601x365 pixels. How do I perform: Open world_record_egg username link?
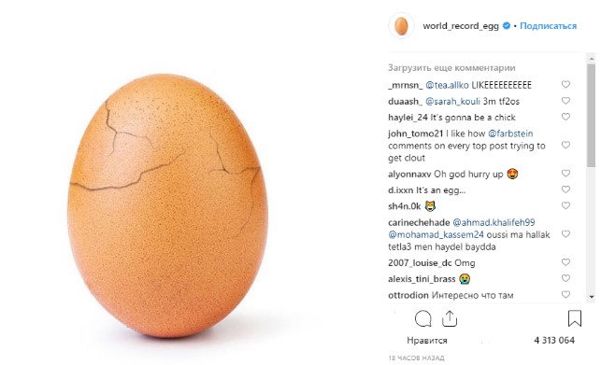tap(461, 26)
